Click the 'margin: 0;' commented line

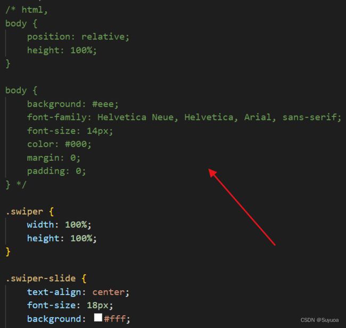point(54,158)
